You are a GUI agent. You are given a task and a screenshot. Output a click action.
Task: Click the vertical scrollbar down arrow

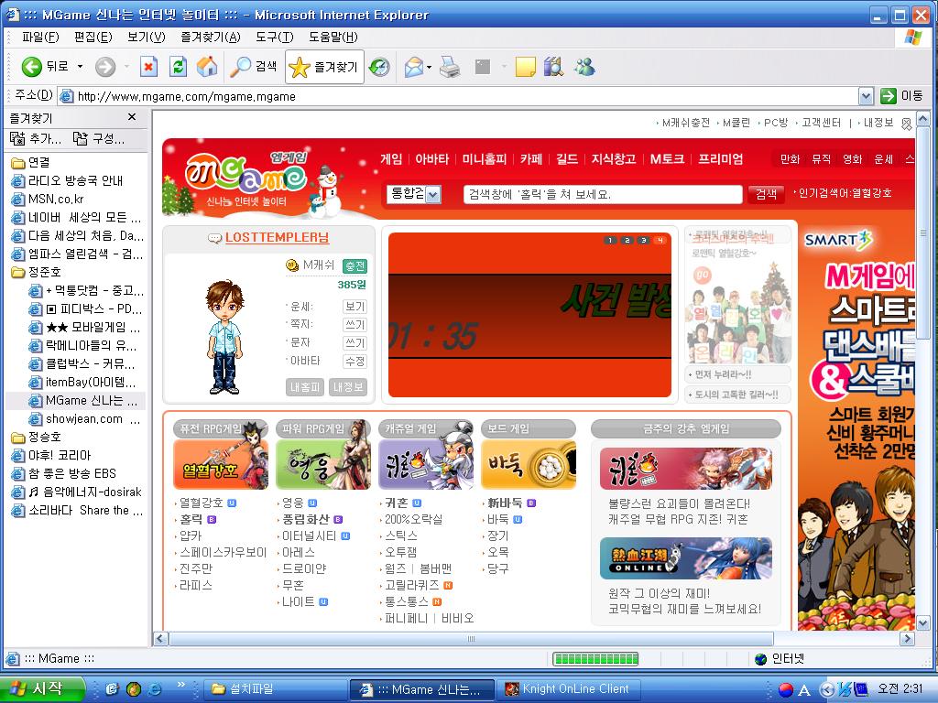pos(923,623)
